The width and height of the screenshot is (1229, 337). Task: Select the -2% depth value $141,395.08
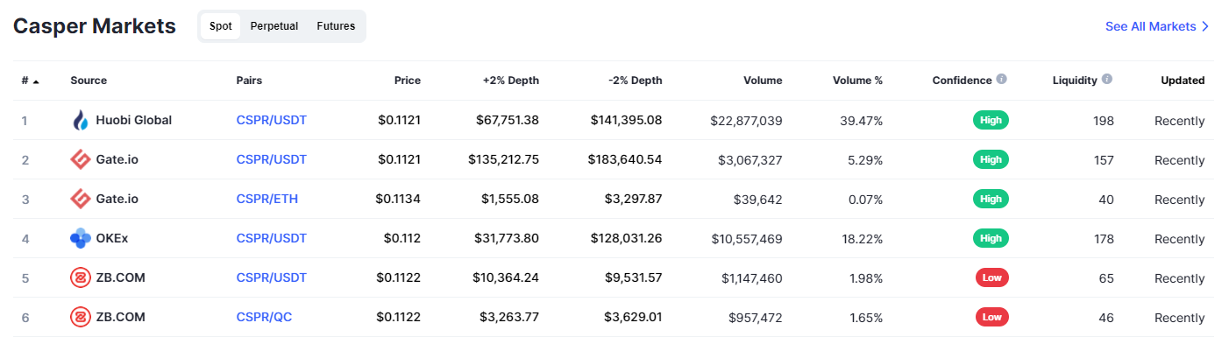point(626,120)
